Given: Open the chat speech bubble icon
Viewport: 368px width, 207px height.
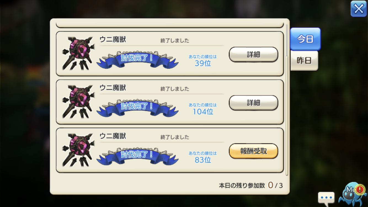Looking at the screenshot, I should pyautogui.click(x=326, y=198).
